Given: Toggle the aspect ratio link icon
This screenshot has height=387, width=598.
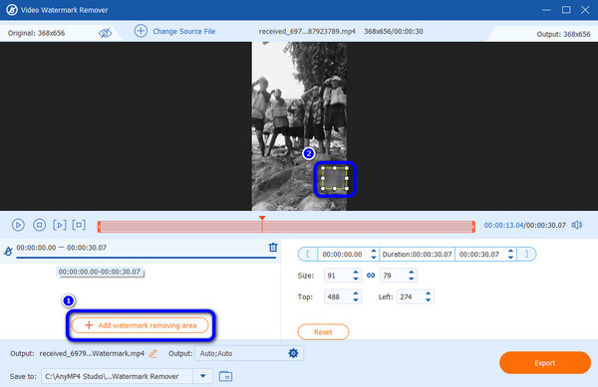Looking at the screenshot, I should click(x=371, y=276).
